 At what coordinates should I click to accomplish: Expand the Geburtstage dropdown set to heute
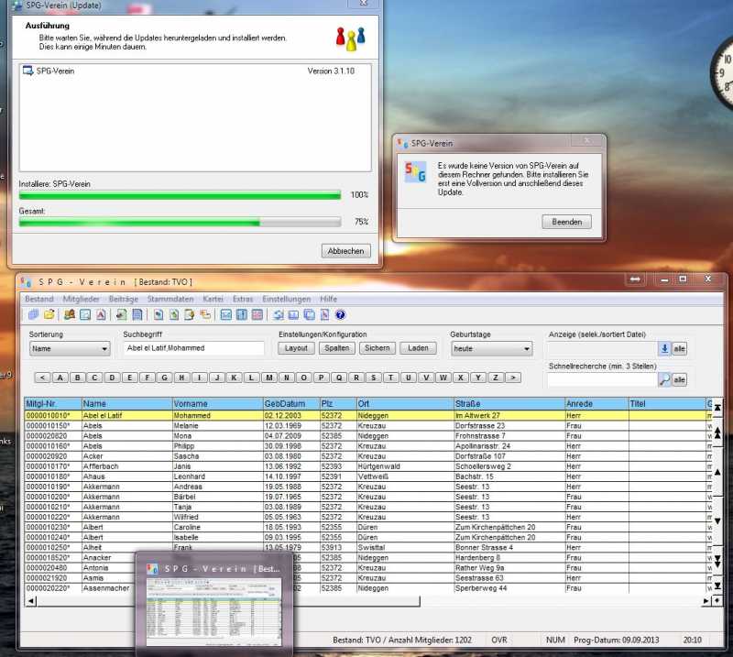pos(491,349)
